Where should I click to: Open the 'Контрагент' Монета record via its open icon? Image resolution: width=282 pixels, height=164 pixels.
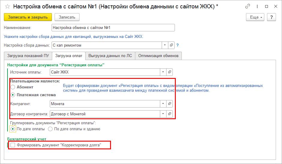click(x=169, y=104)
